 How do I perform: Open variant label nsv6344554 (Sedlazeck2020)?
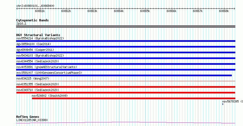coord(38,61)
